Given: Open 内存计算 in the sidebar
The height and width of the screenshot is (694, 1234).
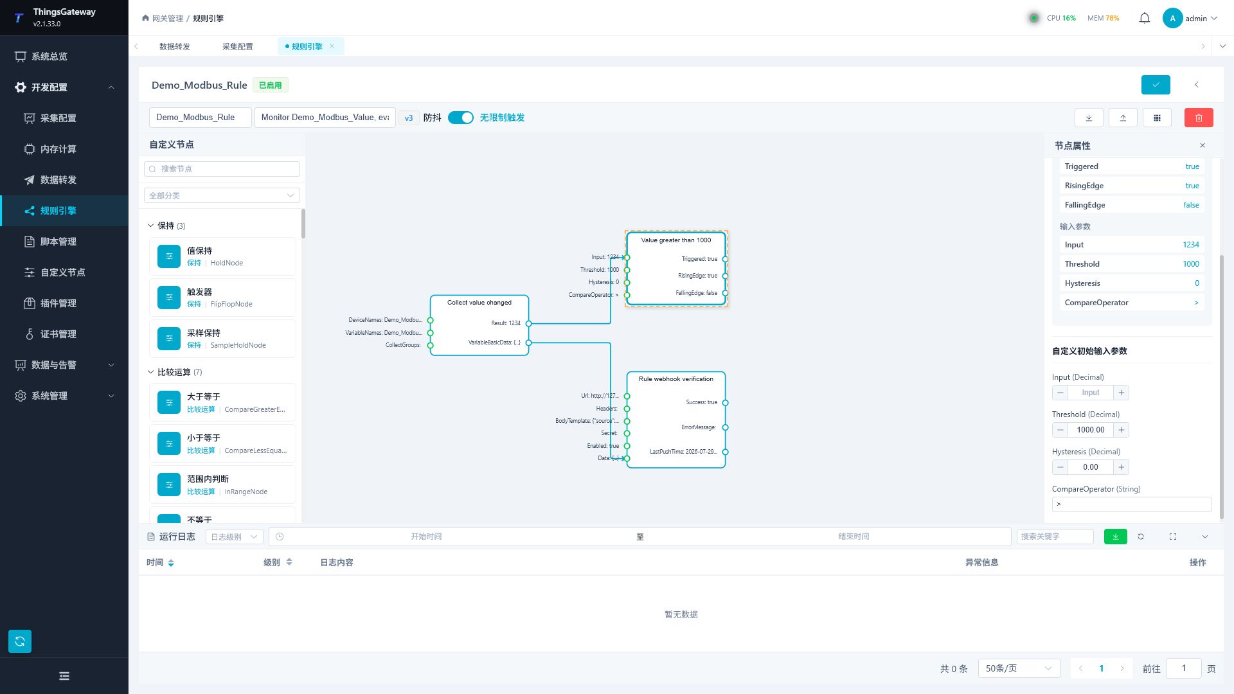Looking at the screenshot, I should 64,149.
